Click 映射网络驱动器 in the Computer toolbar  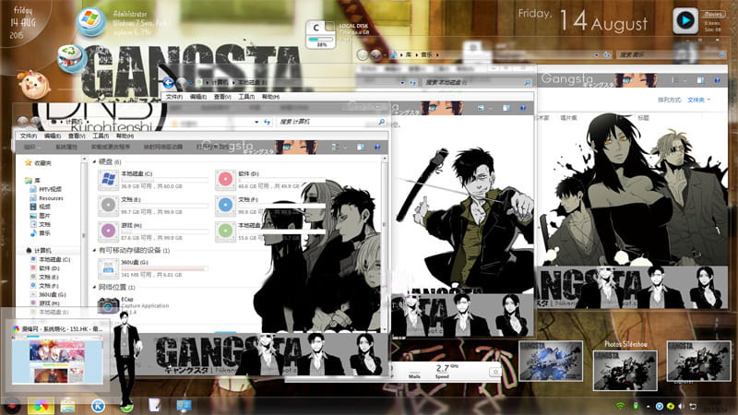coord(163,148)
